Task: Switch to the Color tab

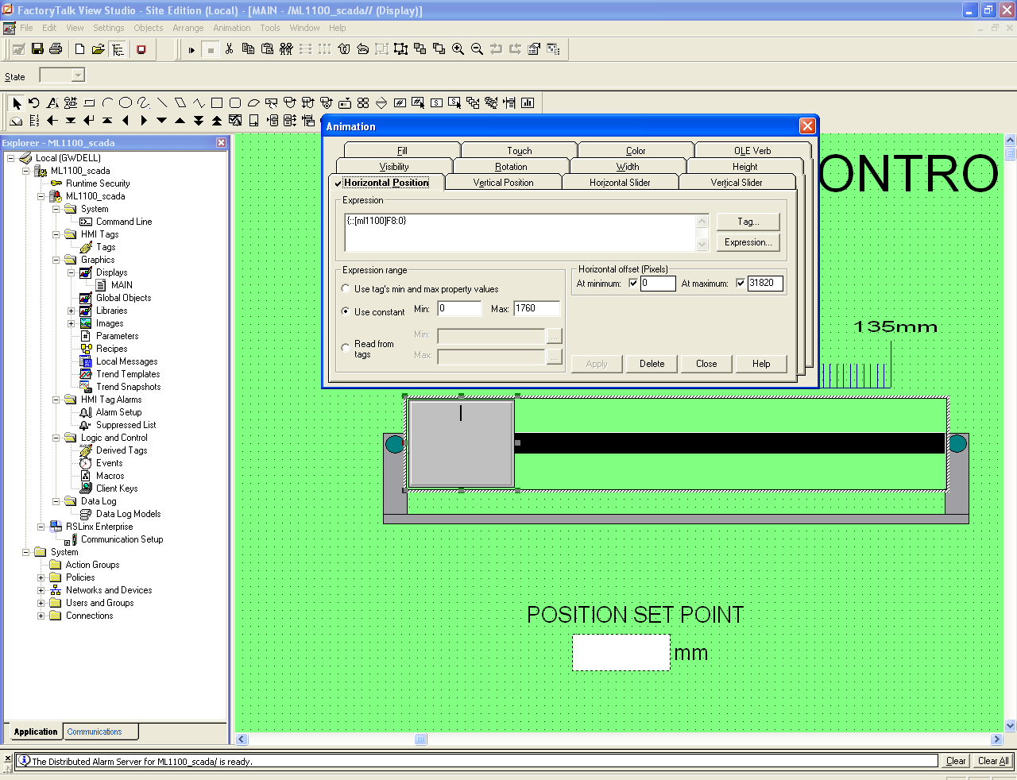Action: [636, 150]
